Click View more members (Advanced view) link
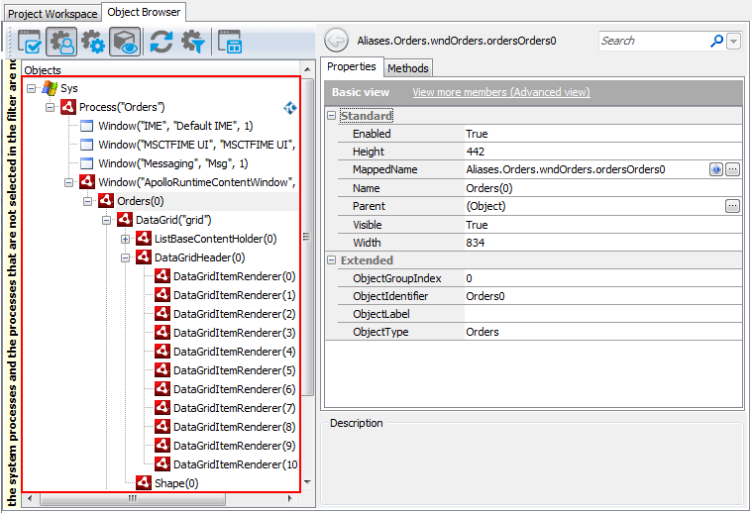The height and width of the screenshot is (513, 752). [x=500, y=92]
